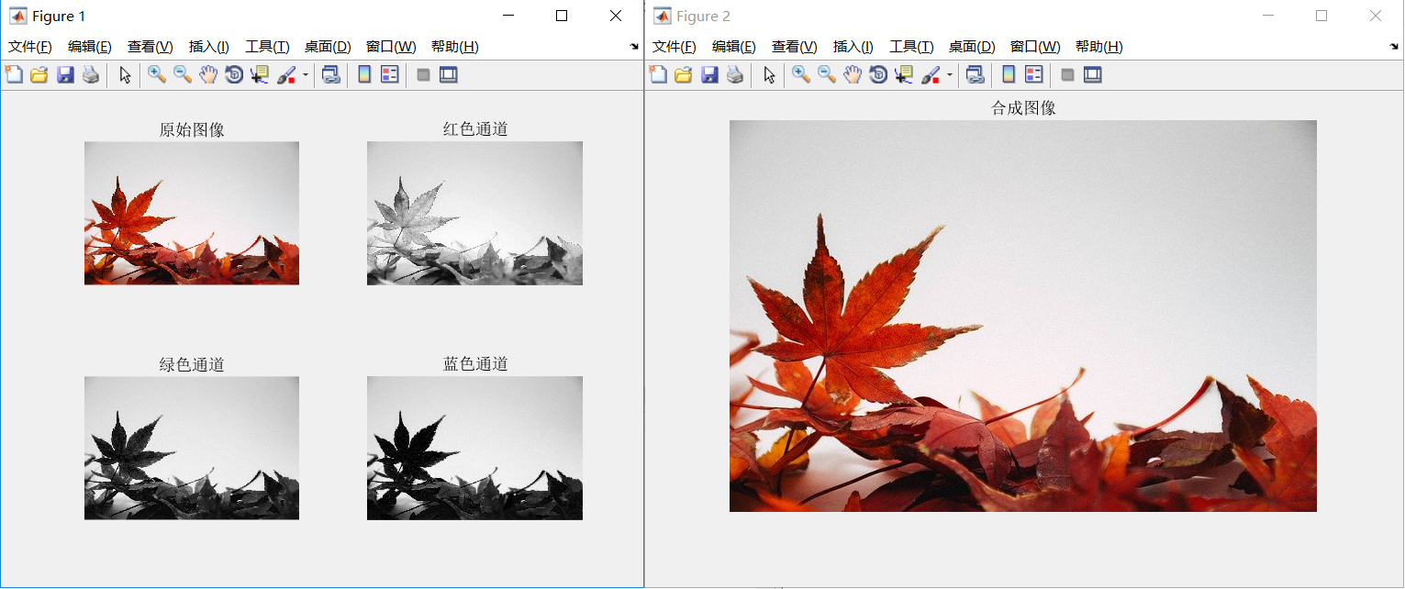Viewport: 1405px width, 589px height.
Task: Select Edit Plot arrow tool in Figure 2
Action: pos(770,75)
